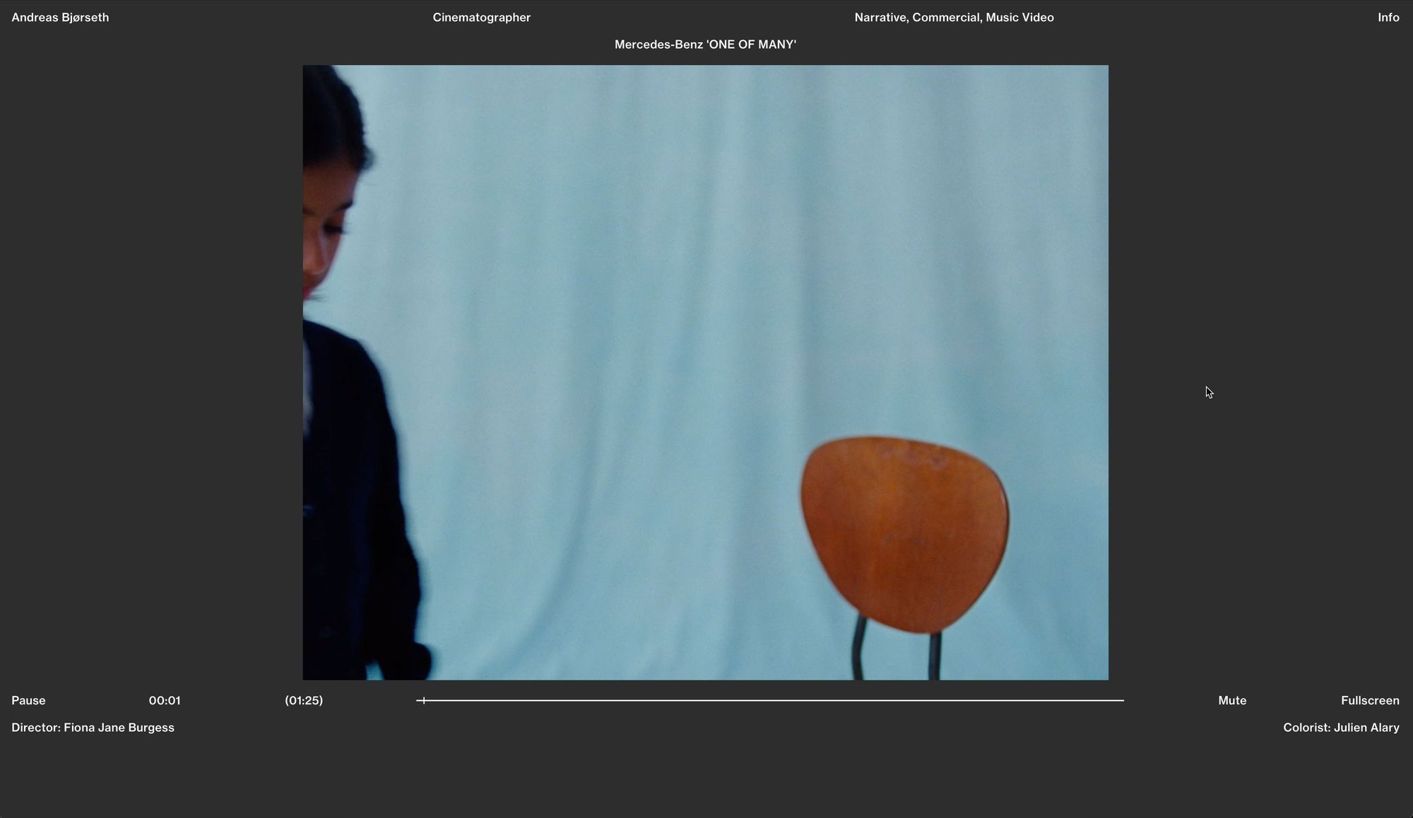Image resolution: width=1413 pixels, height=818 pixels.
Task: Go home via Andreas Bjørseth name
Action: pyautogui.click(x=60, y=18)
